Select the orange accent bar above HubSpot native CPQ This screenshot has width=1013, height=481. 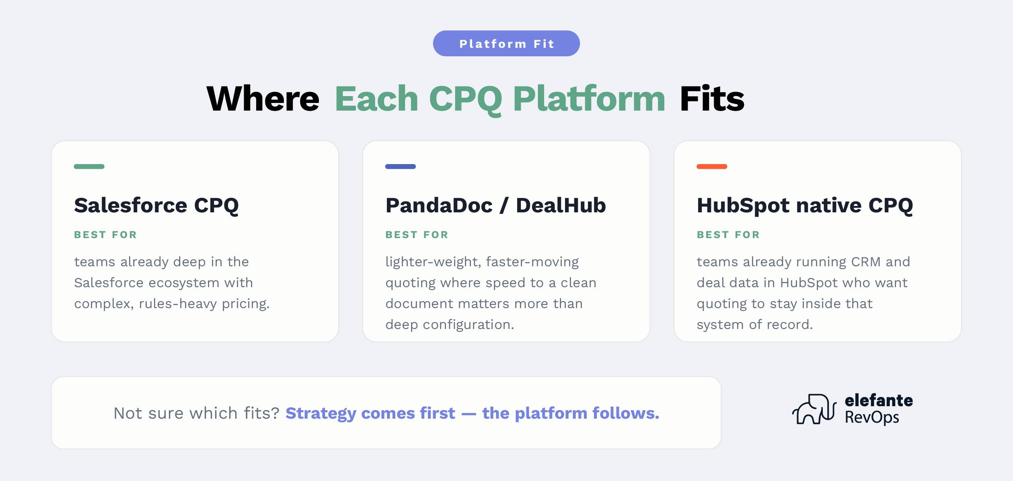pos(712,166)
